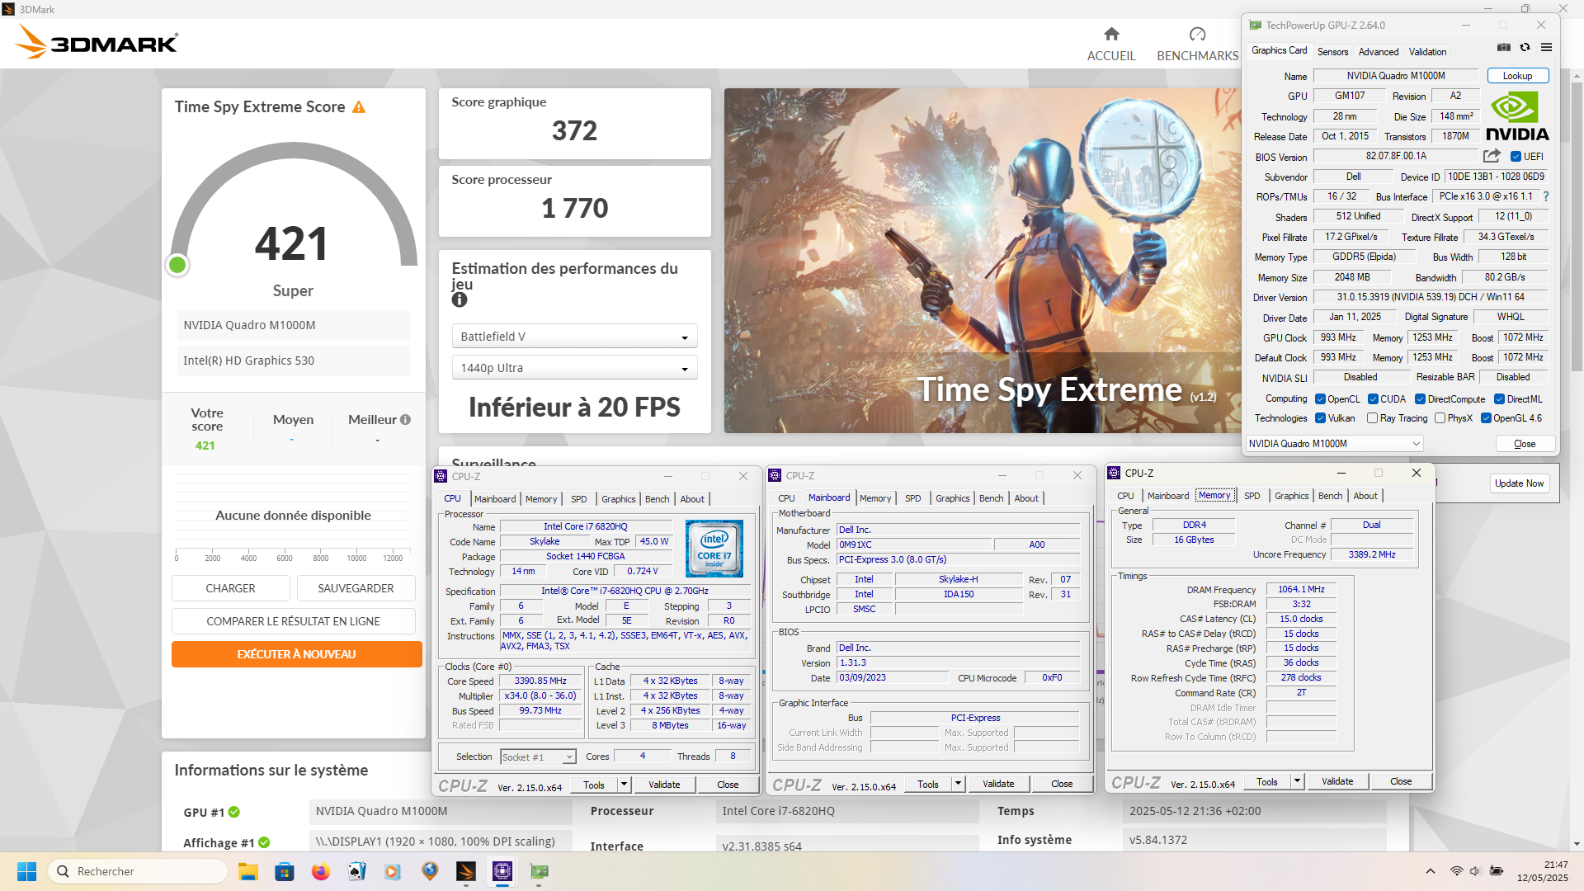Open Microsoft Store from the taskbar
The width and height of the screenshot is (1584, 891).
click(285, 871)
